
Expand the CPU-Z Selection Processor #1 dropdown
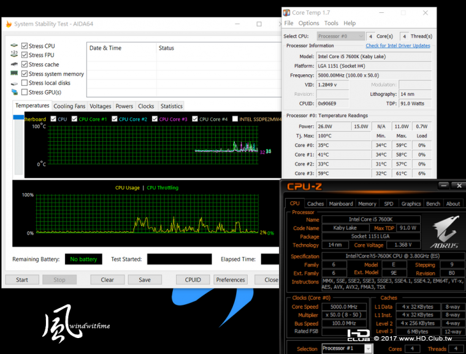347,348
